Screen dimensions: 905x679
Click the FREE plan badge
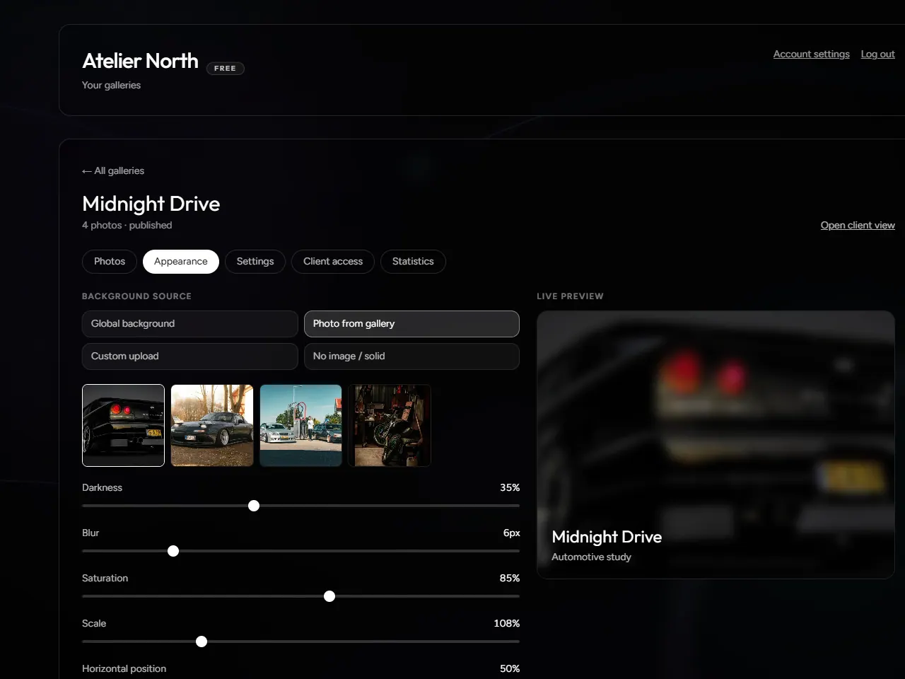[x=225, y=68]
